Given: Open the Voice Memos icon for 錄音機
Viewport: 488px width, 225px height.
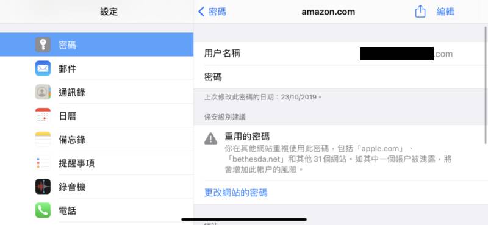Looking at the screenshot, I should [x=43, y=187].
